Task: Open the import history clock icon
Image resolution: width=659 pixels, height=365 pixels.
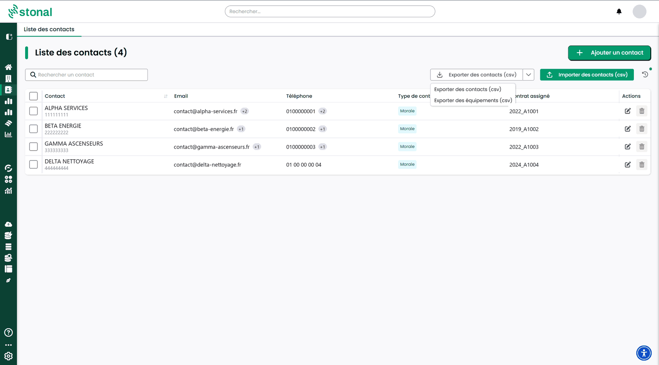Action: tap(645, 74)
